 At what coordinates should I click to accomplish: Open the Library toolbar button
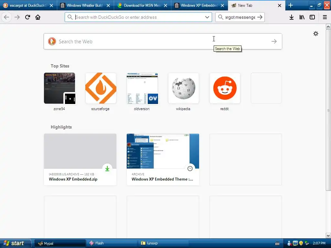click(302, 17)
